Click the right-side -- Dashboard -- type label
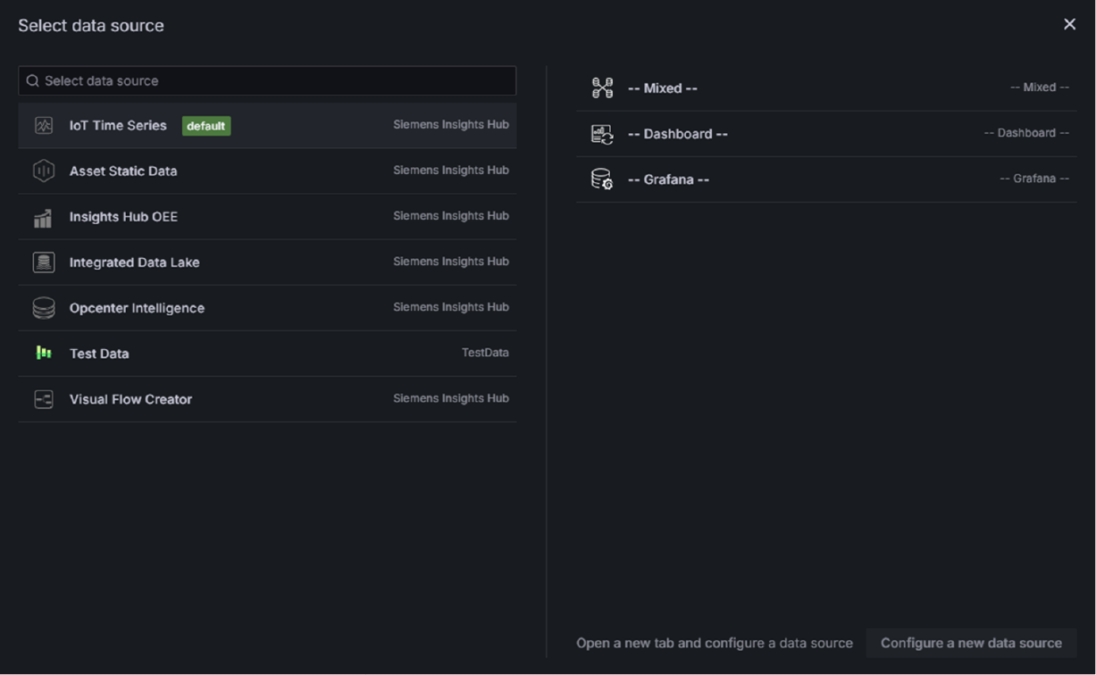The height and width of the screenshot is (675, 1096). click(1026, 133)
